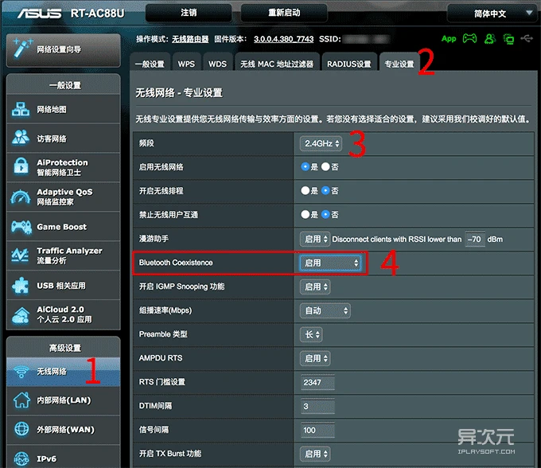Click the IPv6 globe icon
541x468 pixels.
pyautogui.click(x=21, y=458)
